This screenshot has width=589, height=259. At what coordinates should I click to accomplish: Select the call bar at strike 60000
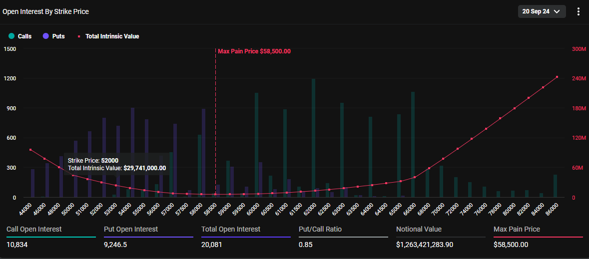[x=256, y=145]
